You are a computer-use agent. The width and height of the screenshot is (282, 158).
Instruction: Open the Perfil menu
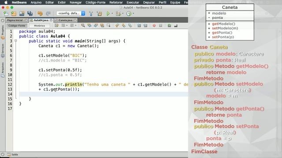coord(163,2)
